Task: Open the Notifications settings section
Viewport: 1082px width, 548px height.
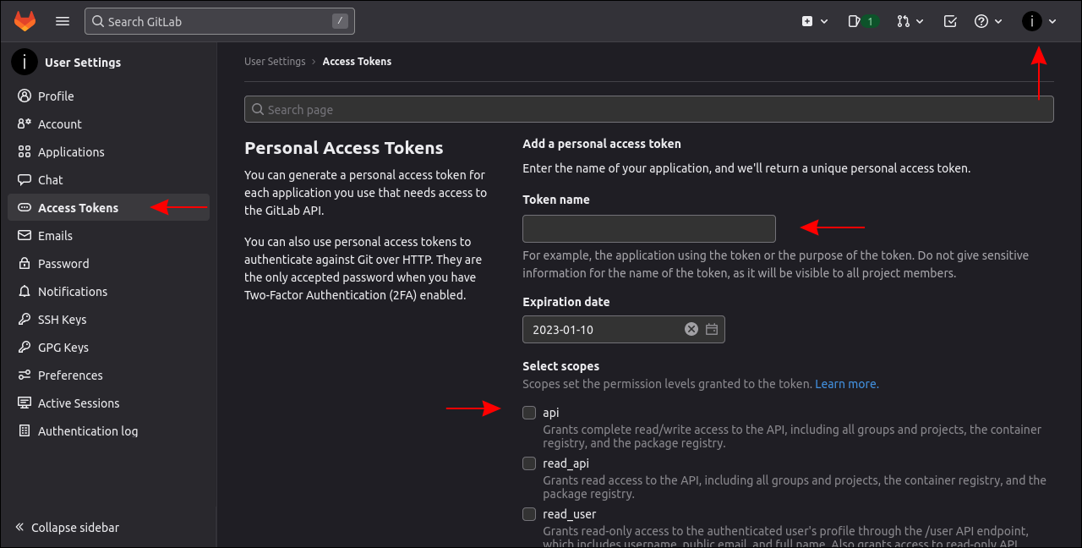Action: [72, 291]
